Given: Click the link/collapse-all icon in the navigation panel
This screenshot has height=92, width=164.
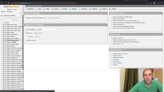Looking at the screenshot, I should 20,13.
